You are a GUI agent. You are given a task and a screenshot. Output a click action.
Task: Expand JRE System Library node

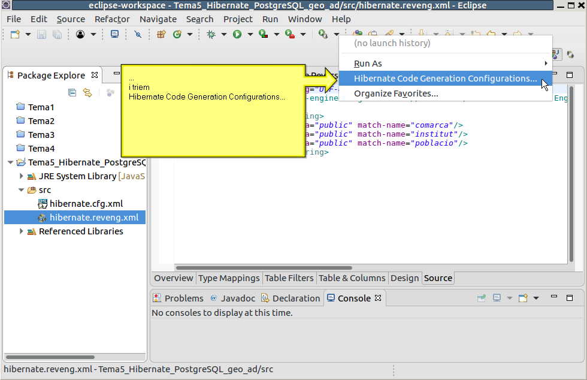(x=22, y=176)
